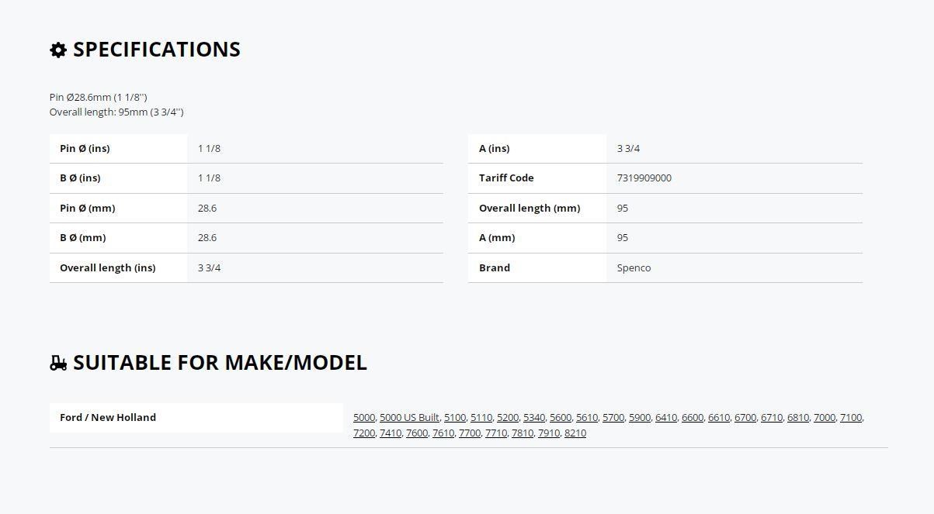The image size is (934, 514).
Task: Click the Brand value Spenco
Action: pyautogui.click(x=634, y=268)
